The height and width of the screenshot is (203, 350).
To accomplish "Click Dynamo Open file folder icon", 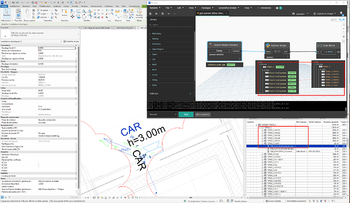I will click(x=156, y=14).
